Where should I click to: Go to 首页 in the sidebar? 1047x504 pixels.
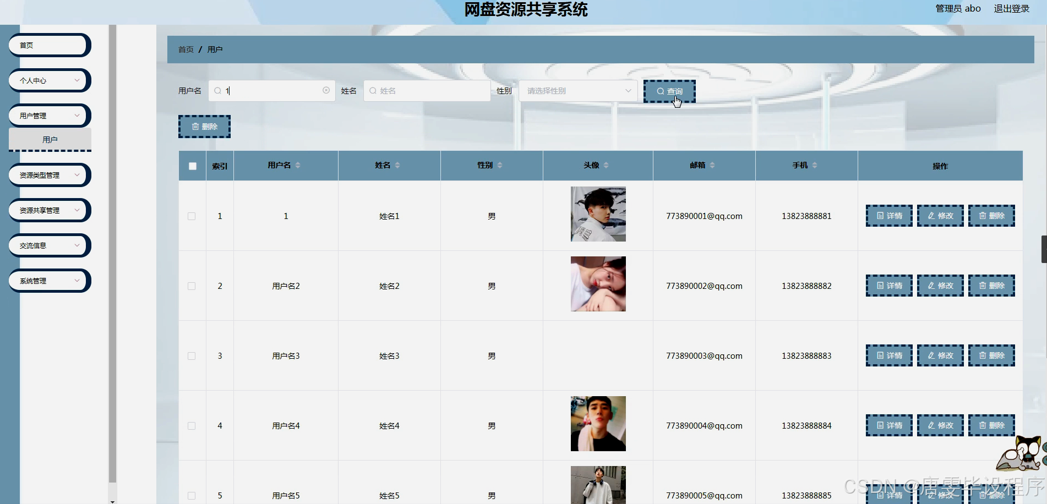(50, 45)
